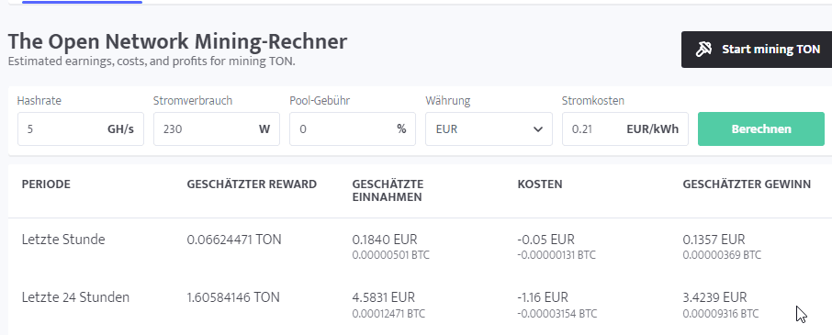Click the PERIODE column header

tap(46, 184)
